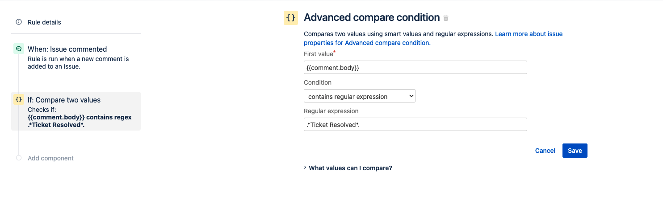Screen dimensions: 663x221
Task: Click the What values can I compare text
Action: click(351, 168)
